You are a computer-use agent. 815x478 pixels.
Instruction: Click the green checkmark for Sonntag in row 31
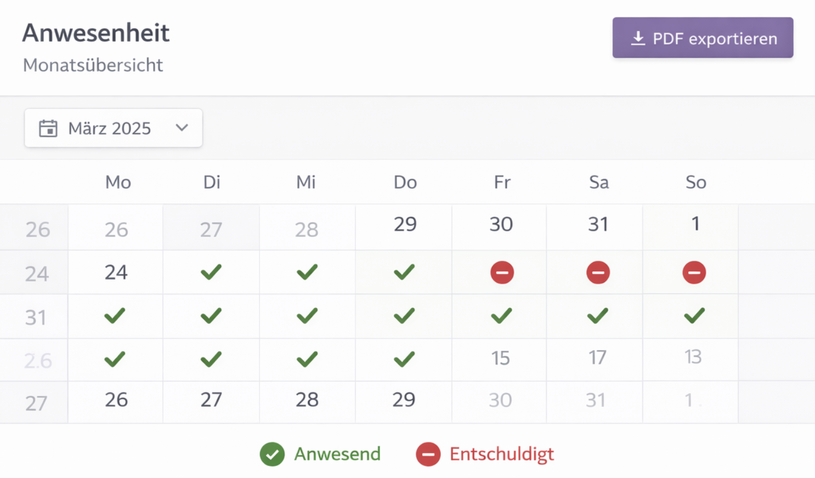[694, 315]
